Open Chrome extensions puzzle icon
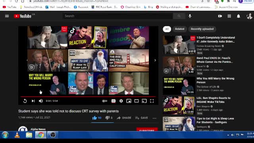This screenshot has height=143, width=254. 228,1
